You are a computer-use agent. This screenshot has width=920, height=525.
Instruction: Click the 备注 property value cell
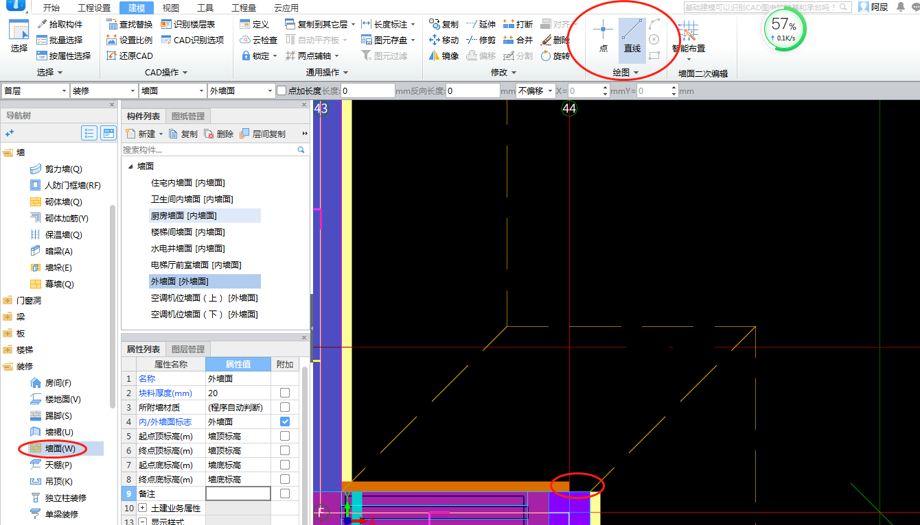[238, 493]
